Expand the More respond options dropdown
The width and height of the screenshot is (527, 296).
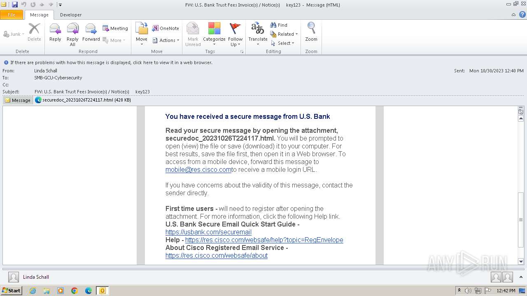pos(114,40)
